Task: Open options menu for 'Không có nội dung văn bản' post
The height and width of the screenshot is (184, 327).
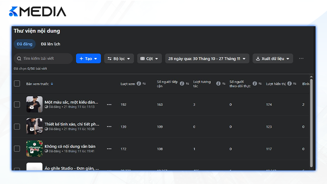Action: [109, 149]
